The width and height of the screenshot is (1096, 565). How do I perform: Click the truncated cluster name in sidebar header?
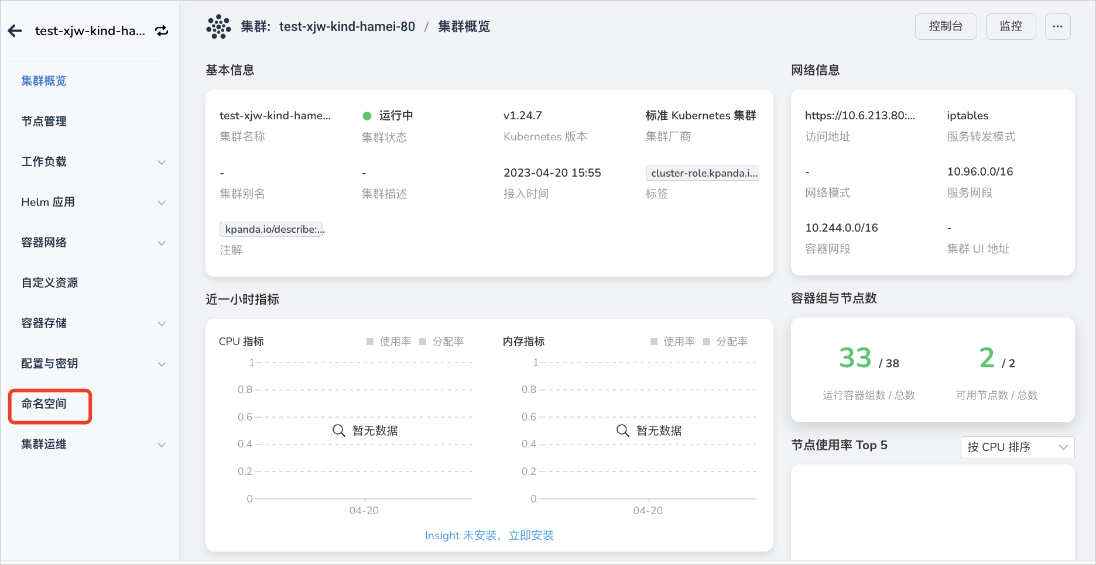[x=90, y=31]
